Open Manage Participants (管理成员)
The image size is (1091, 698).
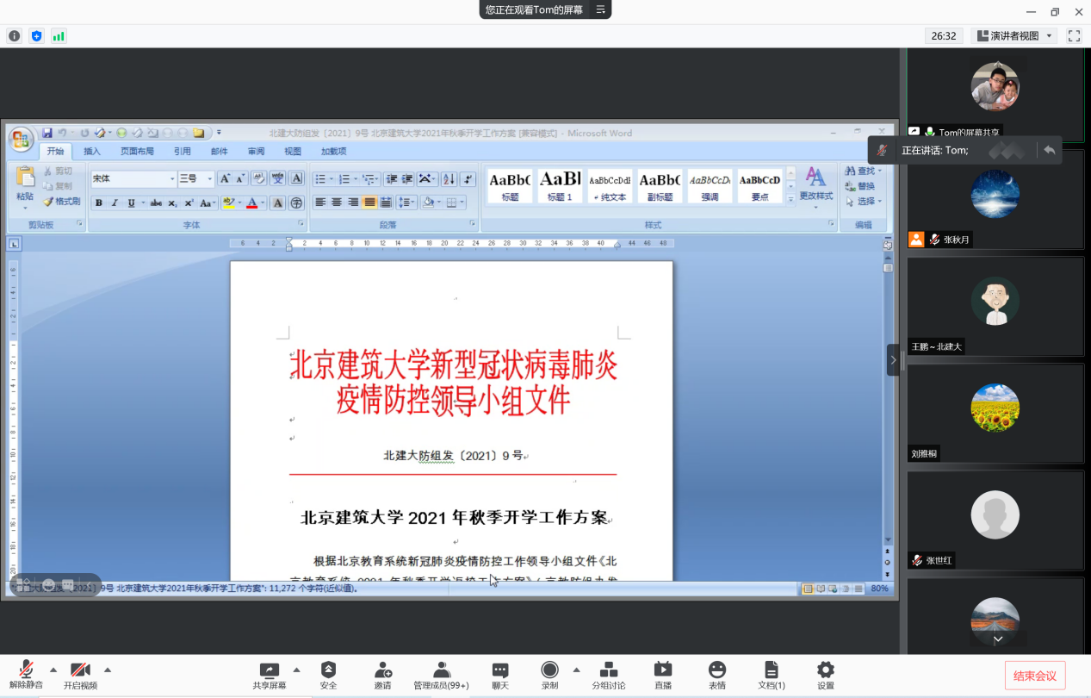tap(441, 675)
